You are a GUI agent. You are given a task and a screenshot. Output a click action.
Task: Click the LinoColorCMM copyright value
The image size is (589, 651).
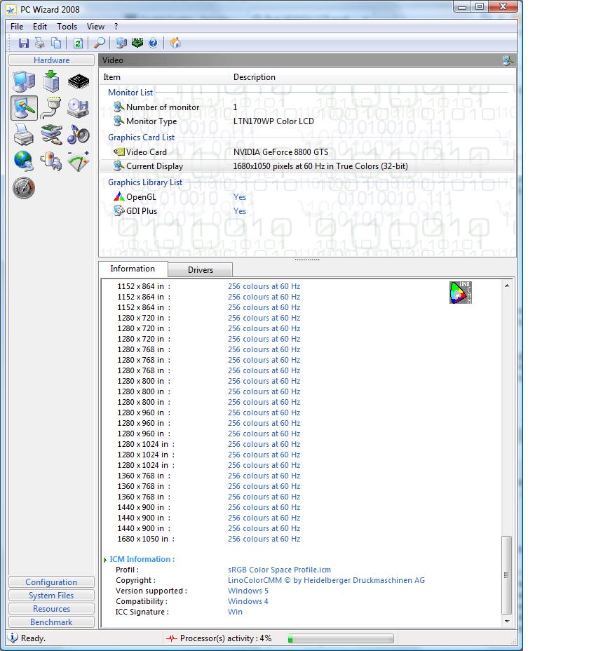point(326,580)
